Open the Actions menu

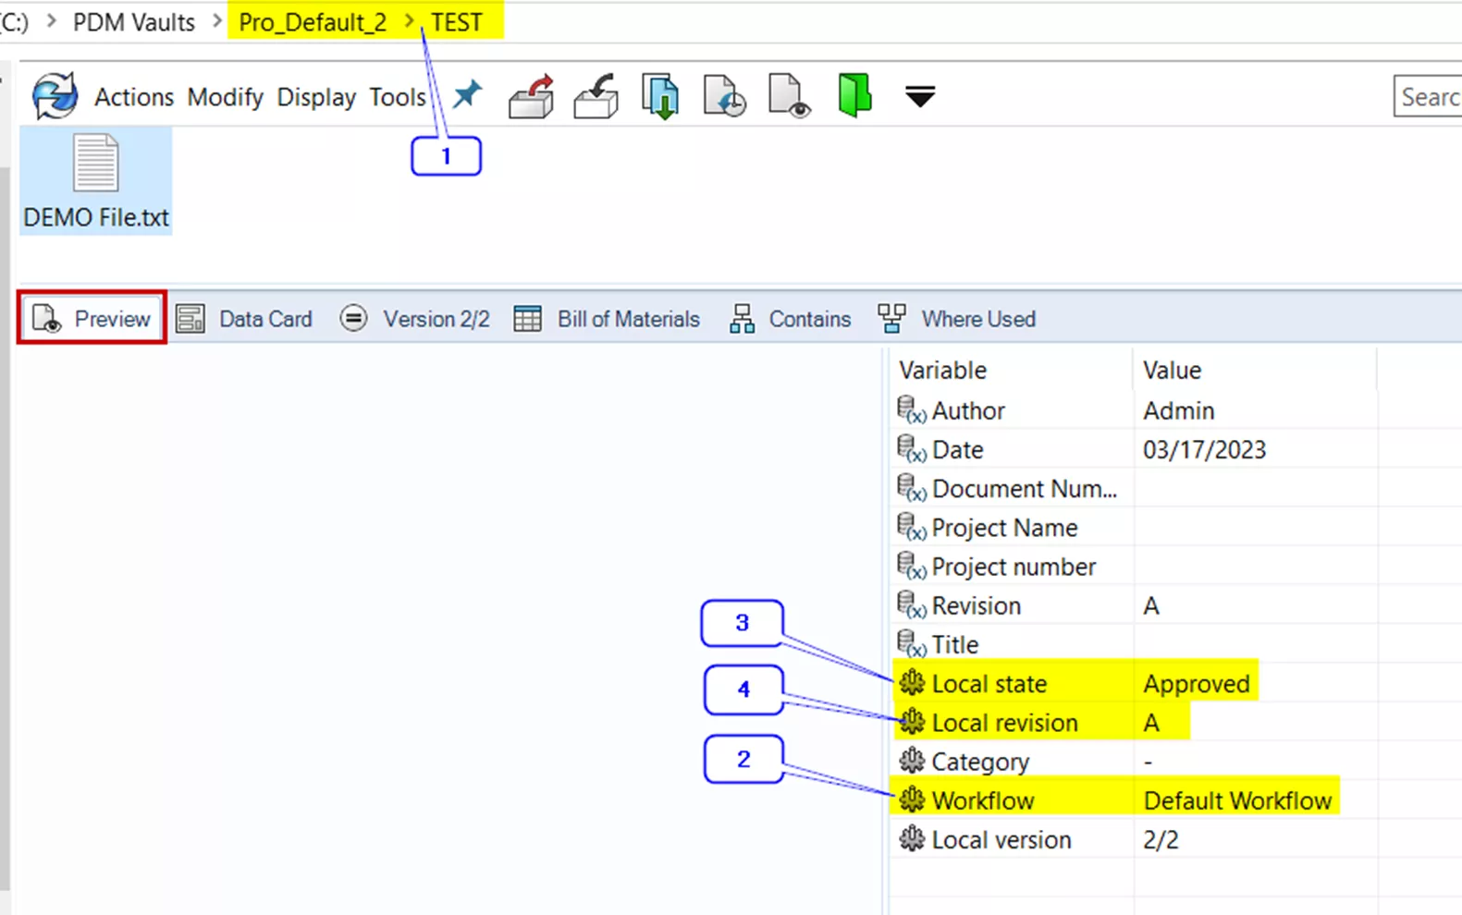[134, 97]
